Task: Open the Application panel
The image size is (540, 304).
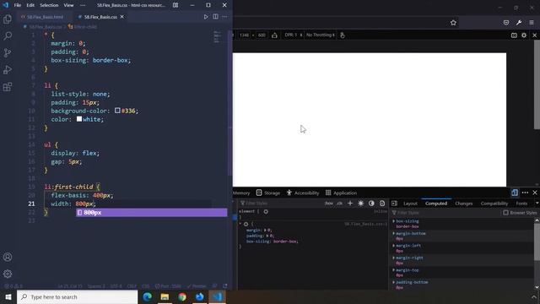Action: tap(341, 193)
